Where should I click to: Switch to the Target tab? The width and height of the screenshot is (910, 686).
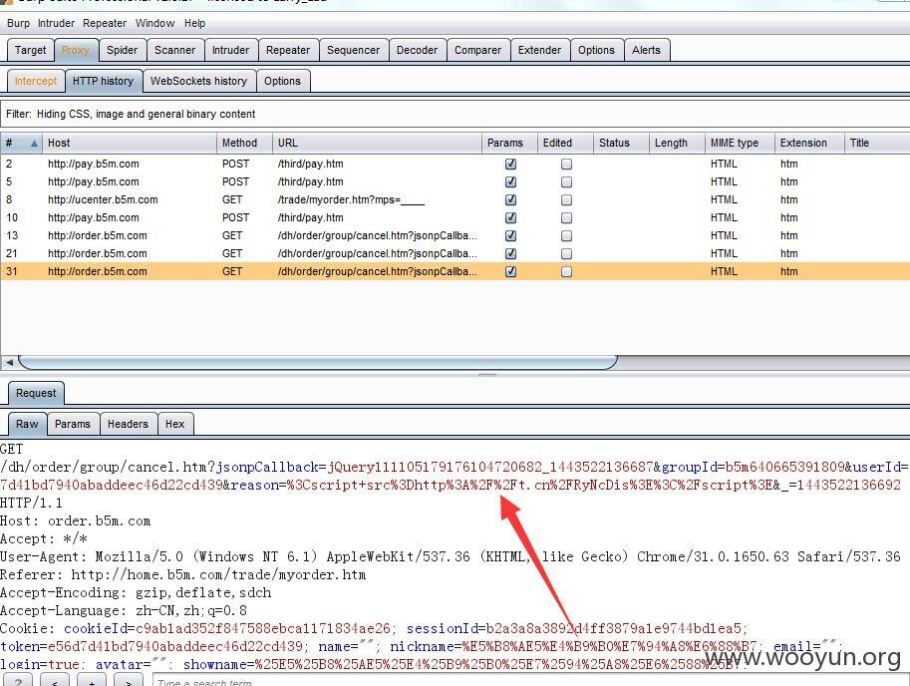click(x=30, y=50)
